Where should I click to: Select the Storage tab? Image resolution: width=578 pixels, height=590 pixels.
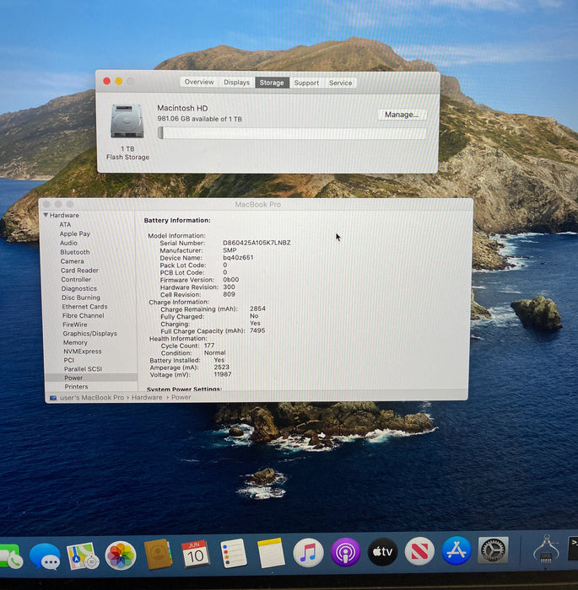pyautogui.click(x=272, y=83)
